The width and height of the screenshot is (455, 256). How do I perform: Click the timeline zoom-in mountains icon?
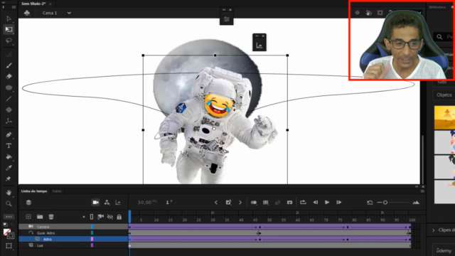416,203
